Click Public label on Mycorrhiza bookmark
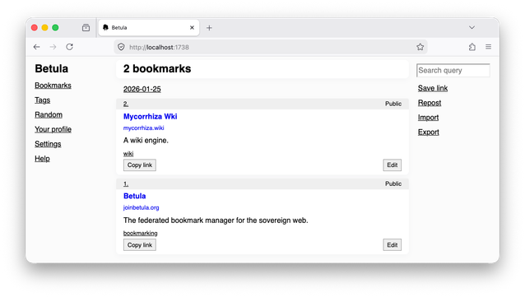The height and width of the screenshot is (297, 525). [393, 104]
